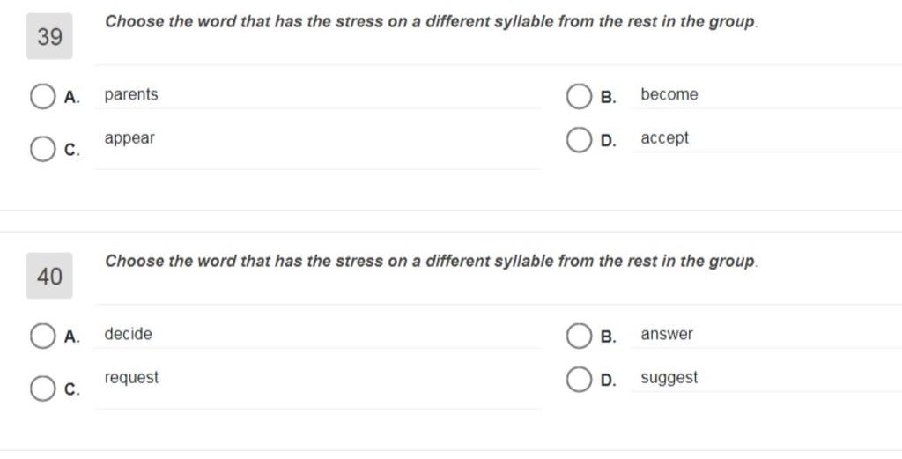This screenshot has width=902, height=459.
Task: Click the answer text 'become'
Action: 669,94
